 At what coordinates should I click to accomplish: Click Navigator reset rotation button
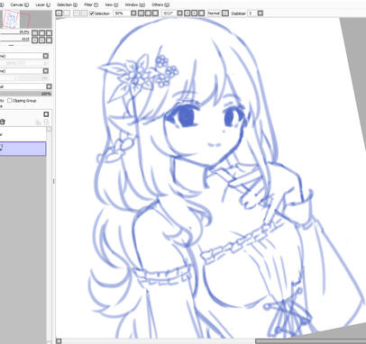50,41
